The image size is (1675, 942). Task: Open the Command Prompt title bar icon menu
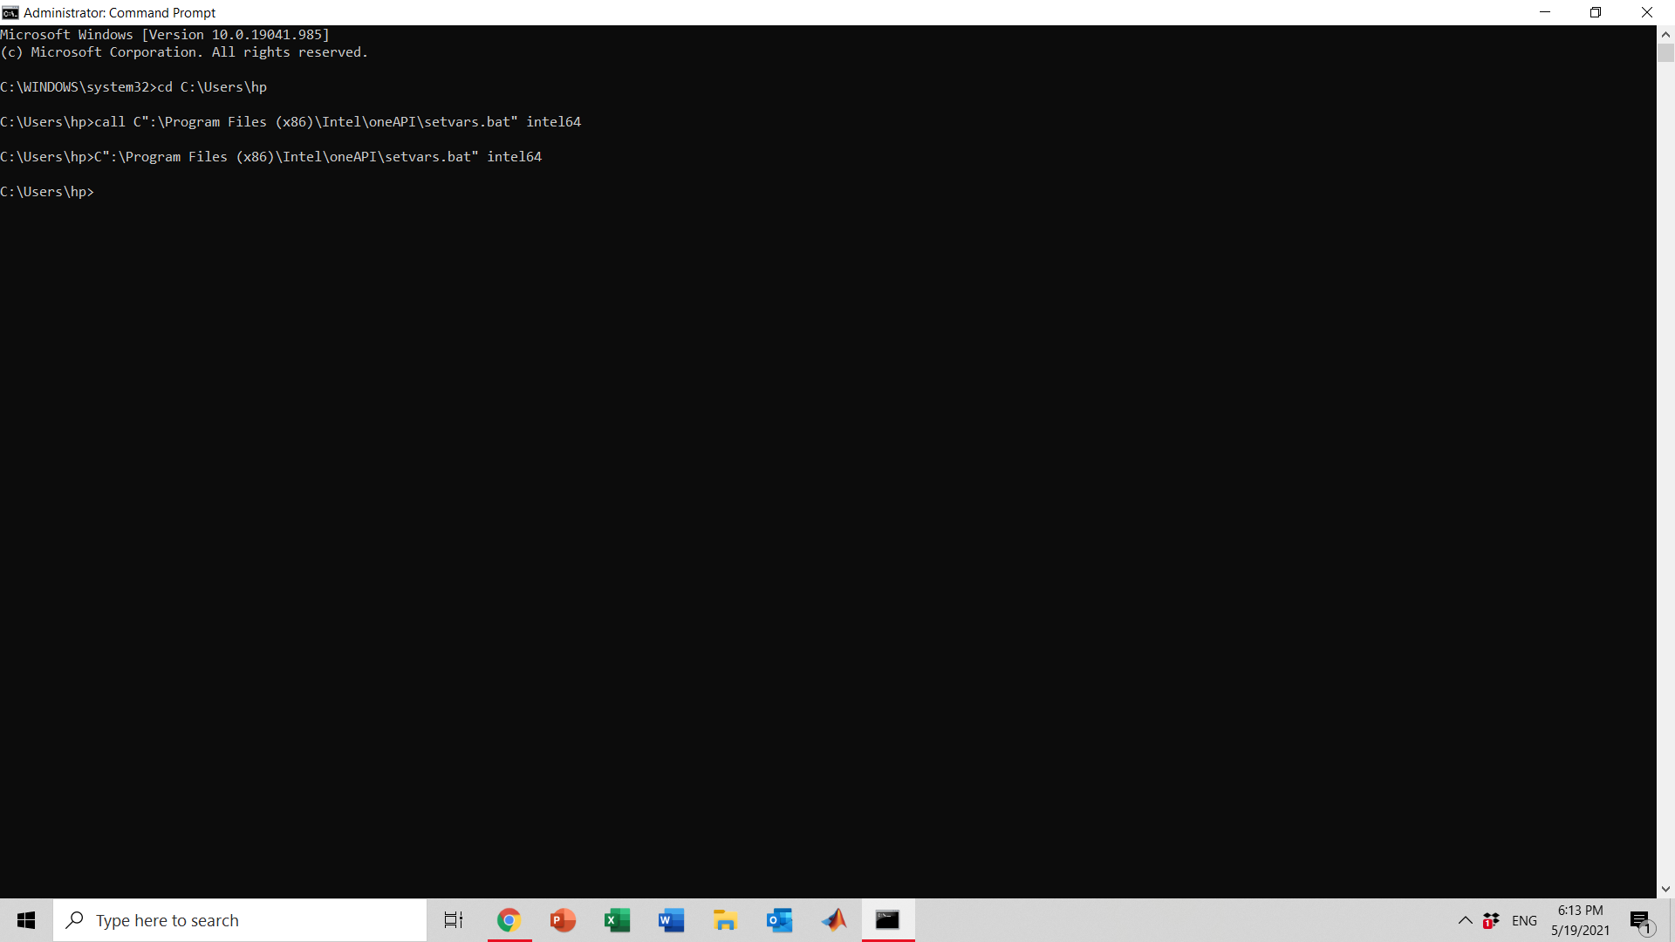(x=10, y=12)
